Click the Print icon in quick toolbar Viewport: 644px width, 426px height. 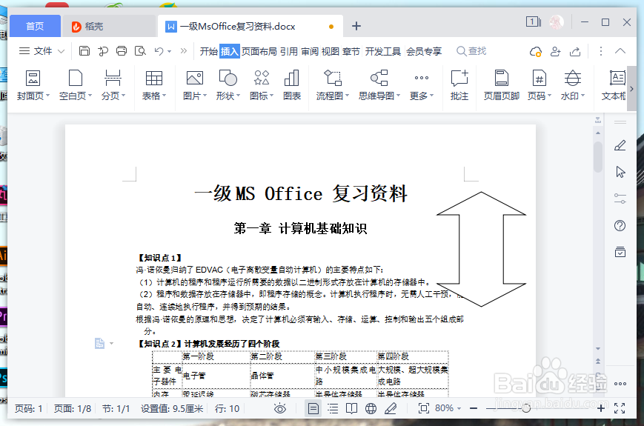tap(122, 51)
